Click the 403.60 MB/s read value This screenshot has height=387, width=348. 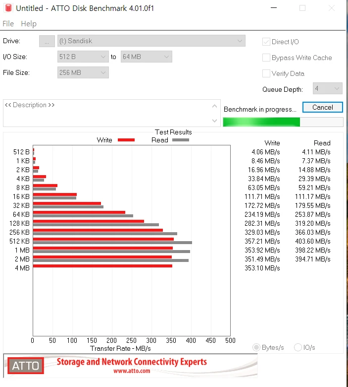tap(313, 242)
